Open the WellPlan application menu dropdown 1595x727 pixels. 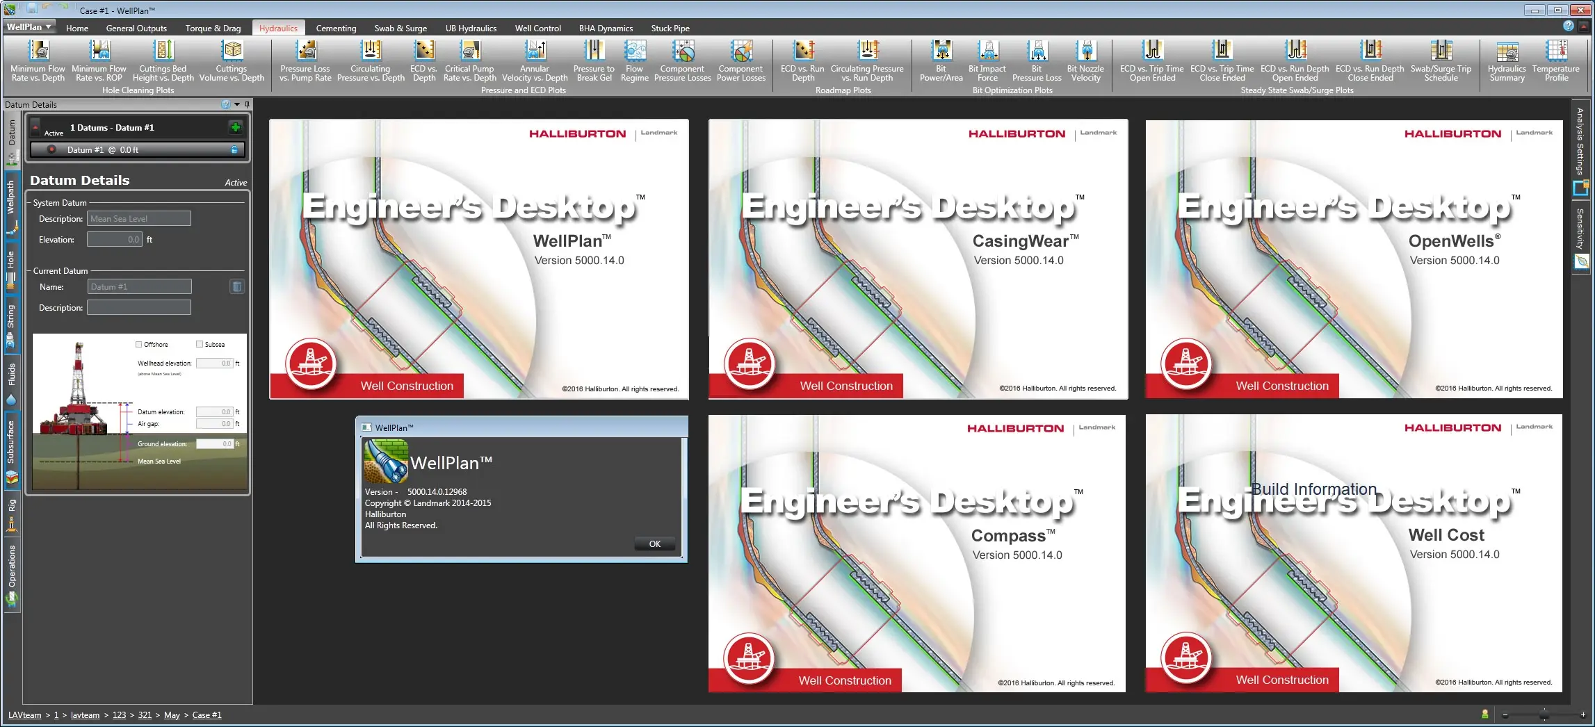(x=29, y=27)
